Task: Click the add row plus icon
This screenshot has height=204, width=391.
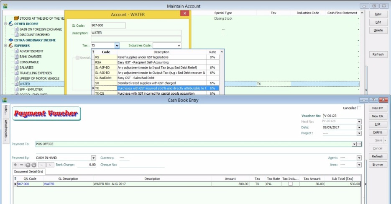Action: 15,165
